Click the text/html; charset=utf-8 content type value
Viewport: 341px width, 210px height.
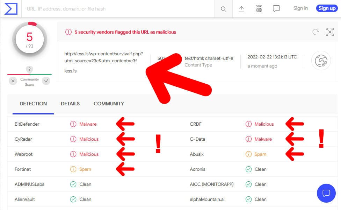[209, 58]
